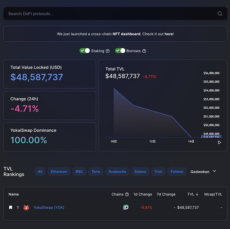Screen dimensions: 230x229
Task: Select the Fantom chain filter
Action: coord(177,172)
